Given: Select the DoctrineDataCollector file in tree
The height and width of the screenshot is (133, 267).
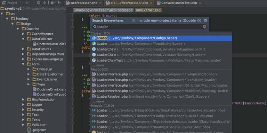Looking at the screenshot, I should click(49, 44).
